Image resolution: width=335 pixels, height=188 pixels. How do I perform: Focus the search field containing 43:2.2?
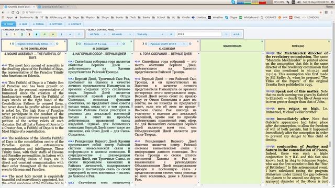[199, 34]
